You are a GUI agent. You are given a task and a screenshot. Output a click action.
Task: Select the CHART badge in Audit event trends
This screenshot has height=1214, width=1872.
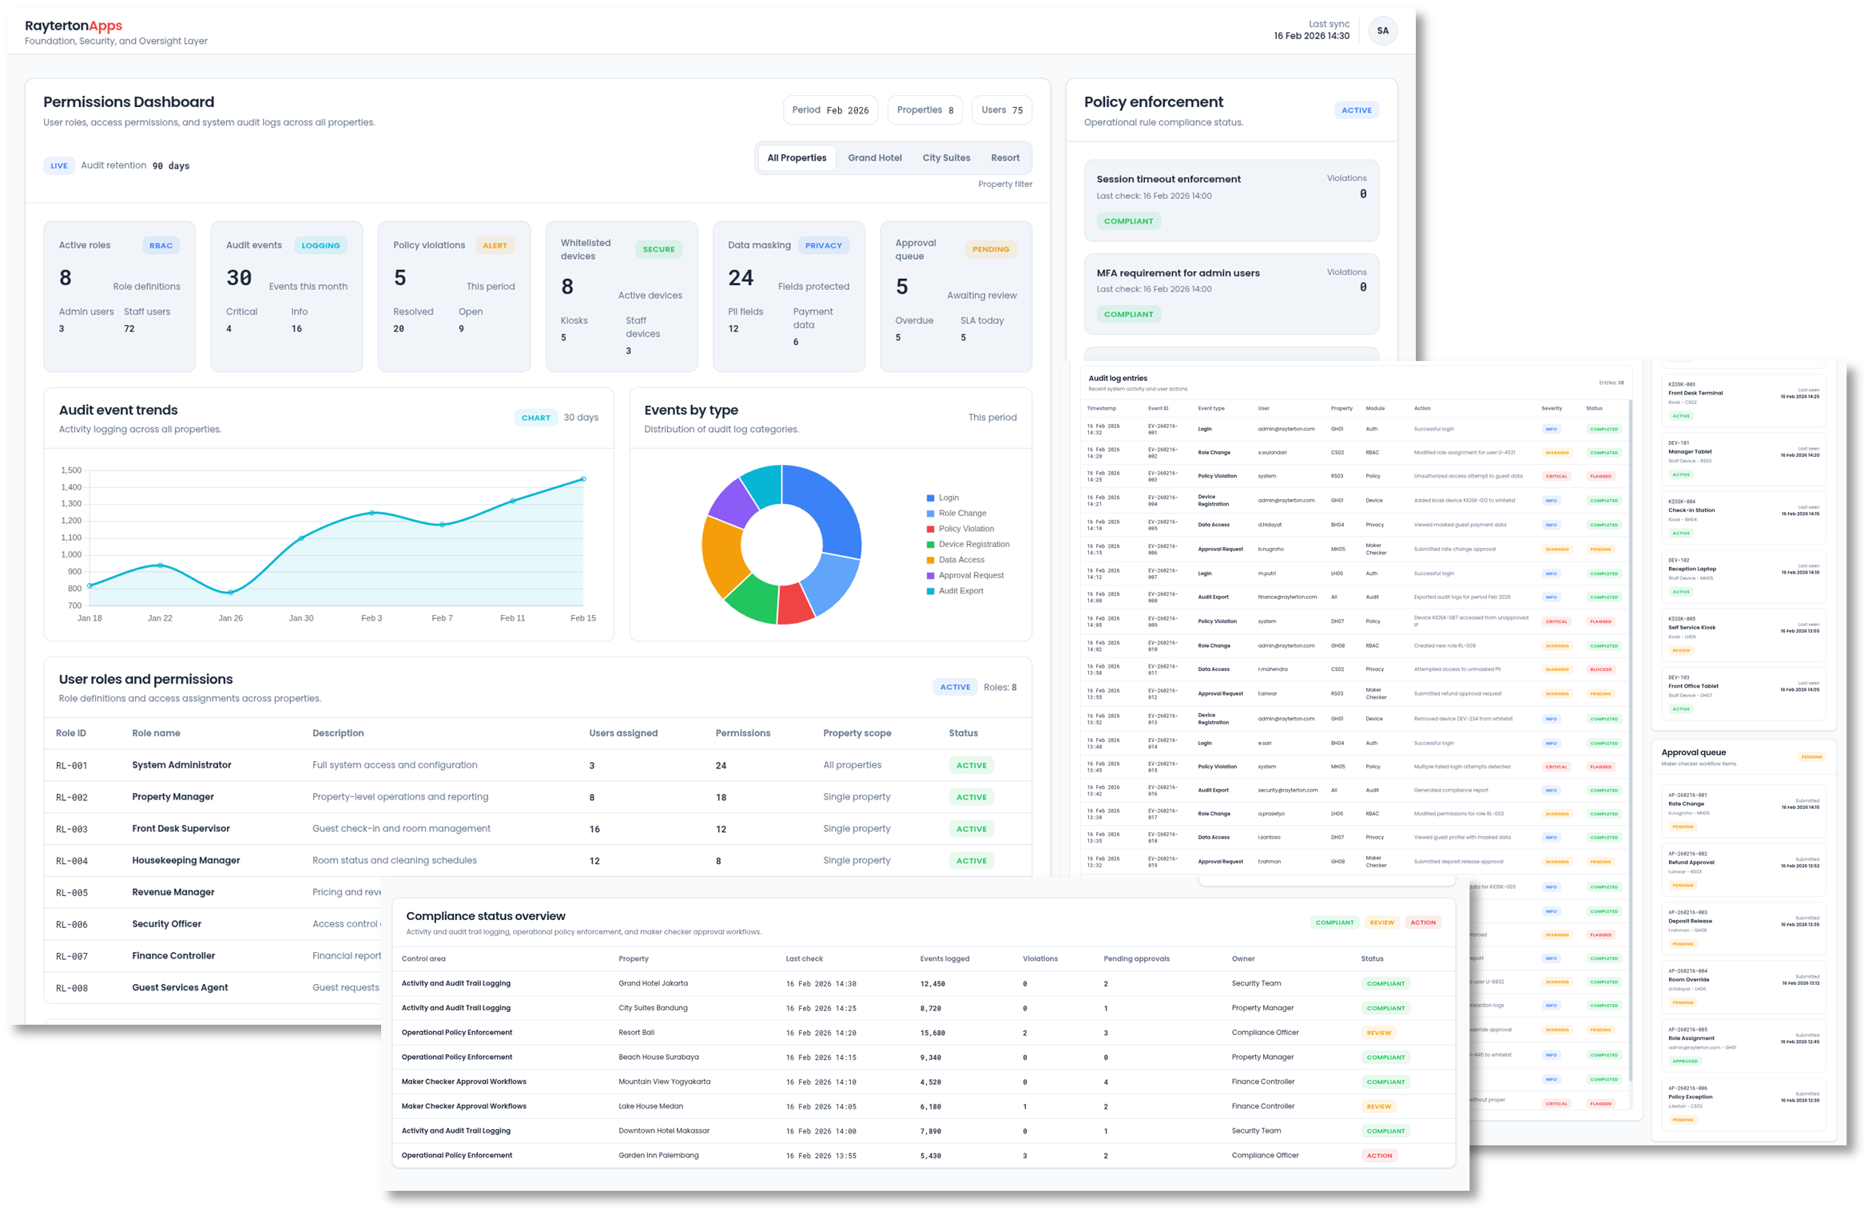click(x=536, y=417)
